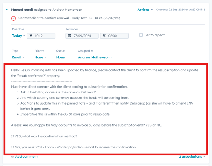The height and width of the screenshot is (166, 212).
Task: Open the Priority None dropdown
Action: click(x=40, y=57)
